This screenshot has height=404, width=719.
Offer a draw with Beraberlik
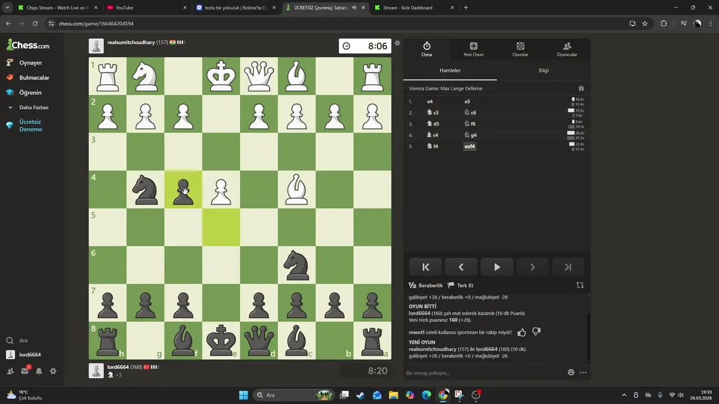click(426, 286)
